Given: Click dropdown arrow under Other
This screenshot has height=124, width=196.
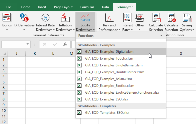Looking at the screenshot, I should coord(140,30).
